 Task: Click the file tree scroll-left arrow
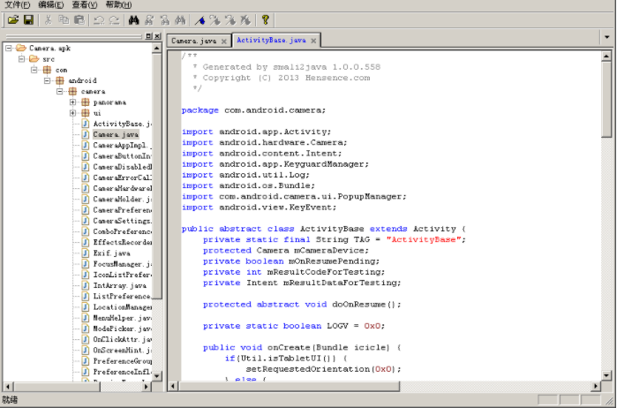click(x=8, y=386)
